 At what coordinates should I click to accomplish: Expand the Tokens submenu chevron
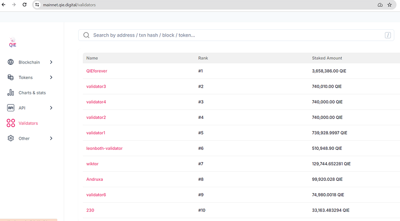coord(51,78)
